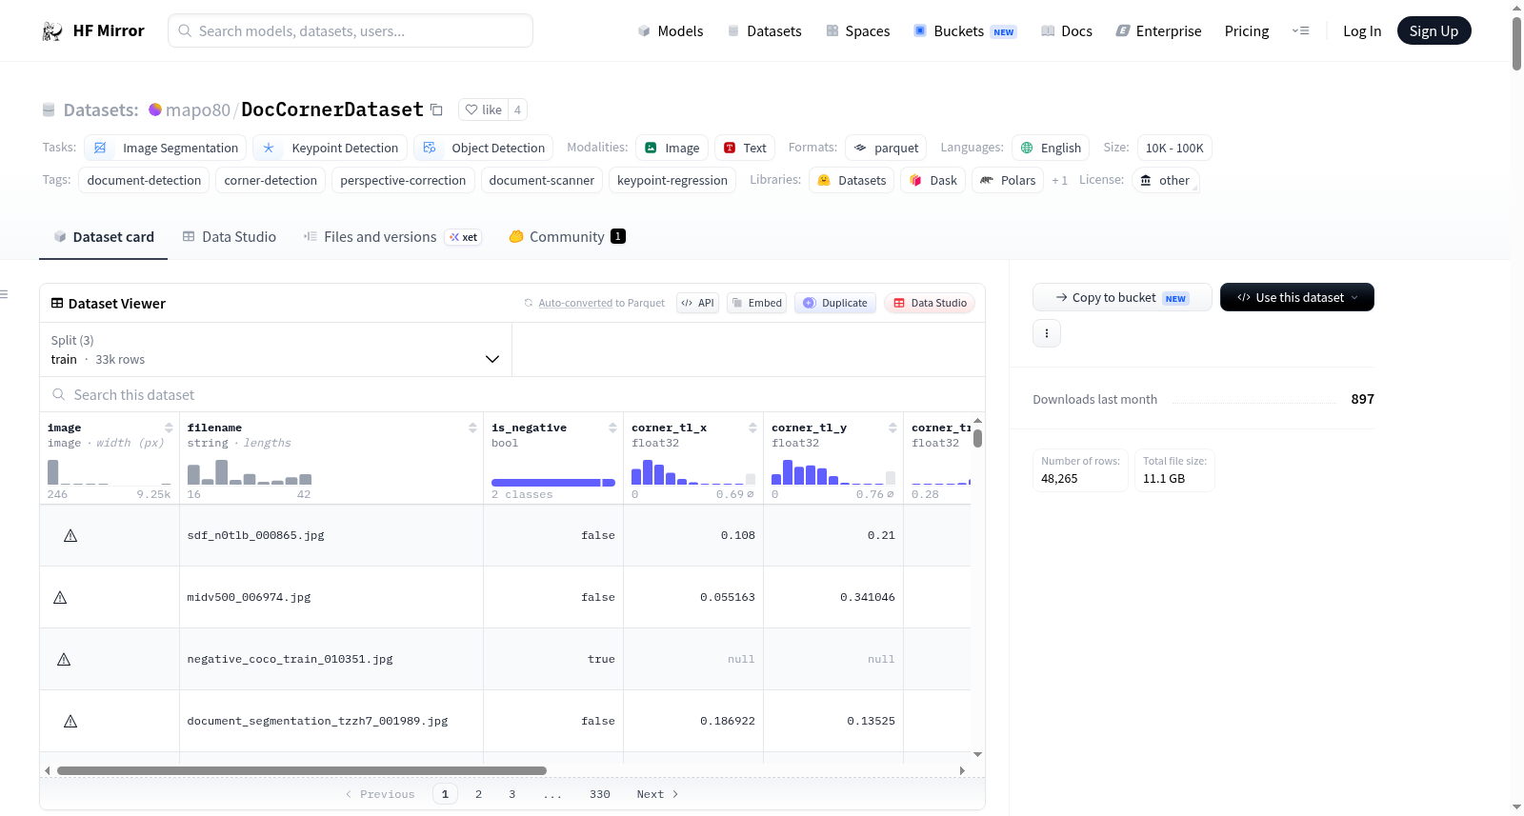Switch to the Dataset card tab

pyautogui.click(x=104, y=237)
